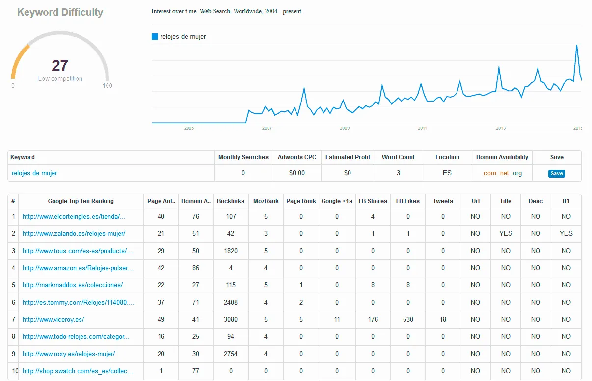Click the shop.swatch.com link

click(78, 371)
